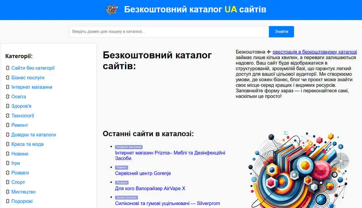
Task: Click the header title Безкоштовний каталог UA сайтів
Action: [x=195, y=9]
